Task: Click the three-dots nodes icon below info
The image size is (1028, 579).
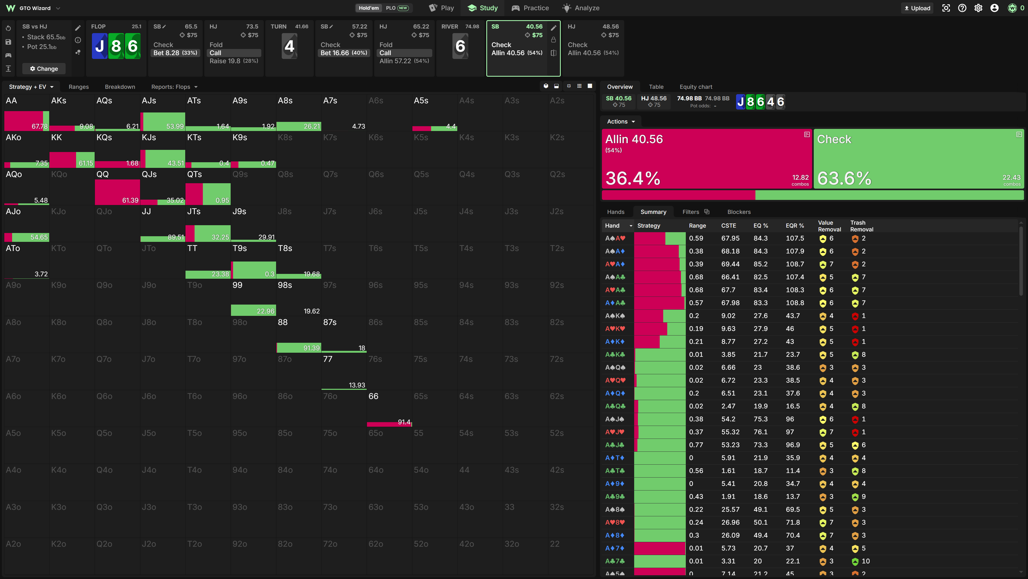Action: click(78, 52)
